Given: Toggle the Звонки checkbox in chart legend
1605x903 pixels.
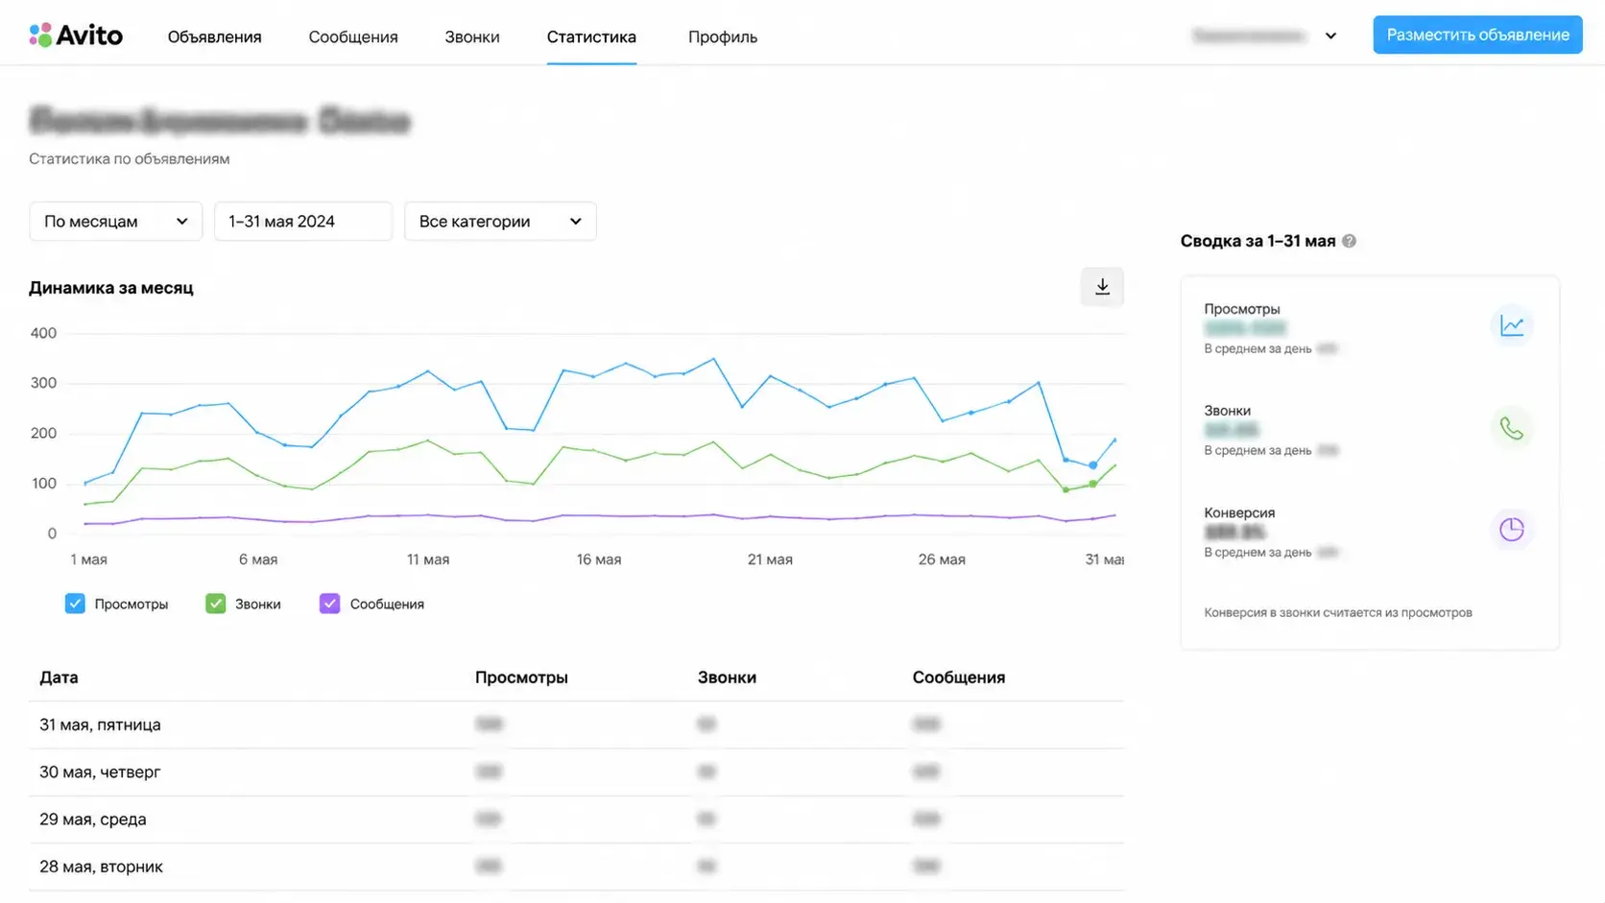Looking at the screenshot, I should coord(215,604).
